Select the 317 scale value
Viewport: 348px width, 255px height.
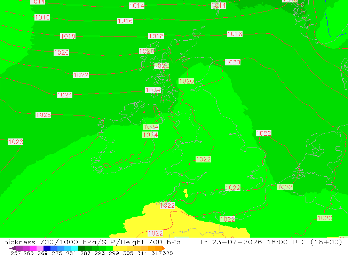click(157, 253)
